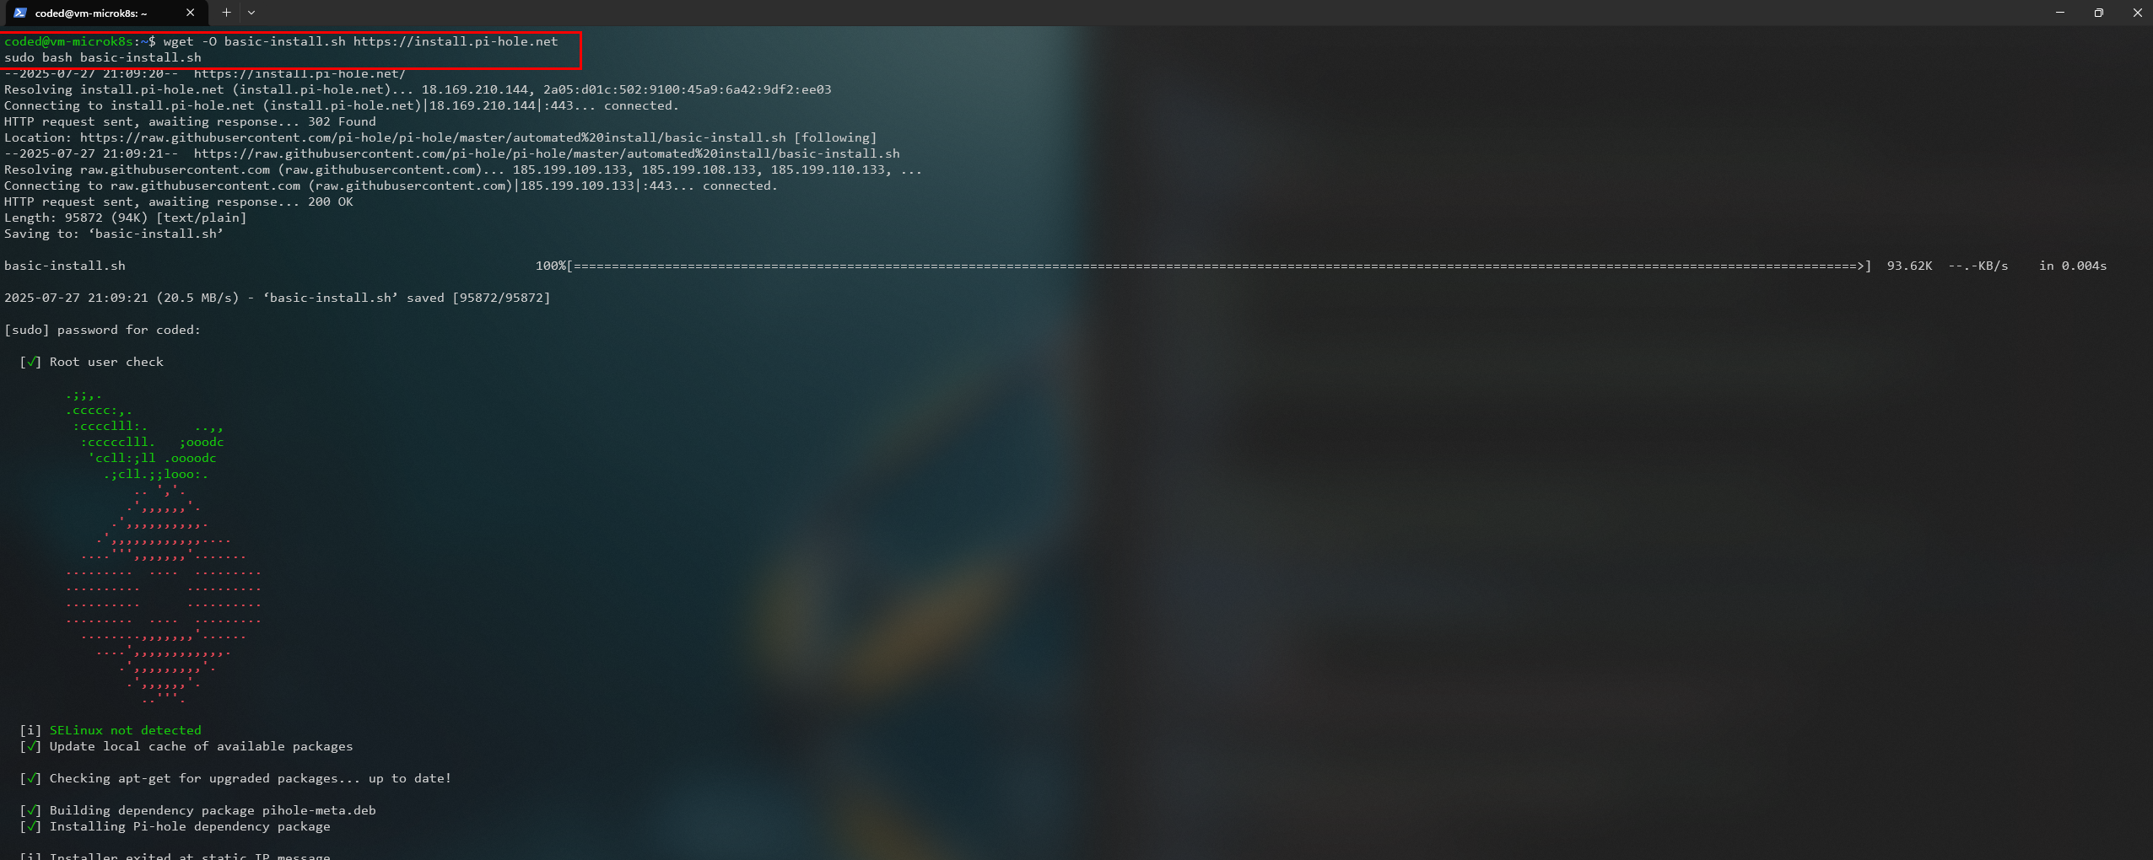Restore down the terminal window
The height and width of the screenshot is (860, 2153).
click(2098, 13)
